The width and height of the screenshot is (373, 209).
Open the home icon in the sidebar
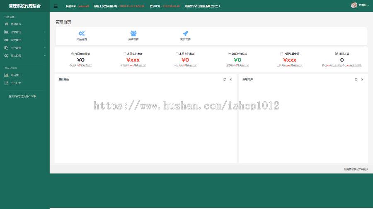[x=6, y=24]
